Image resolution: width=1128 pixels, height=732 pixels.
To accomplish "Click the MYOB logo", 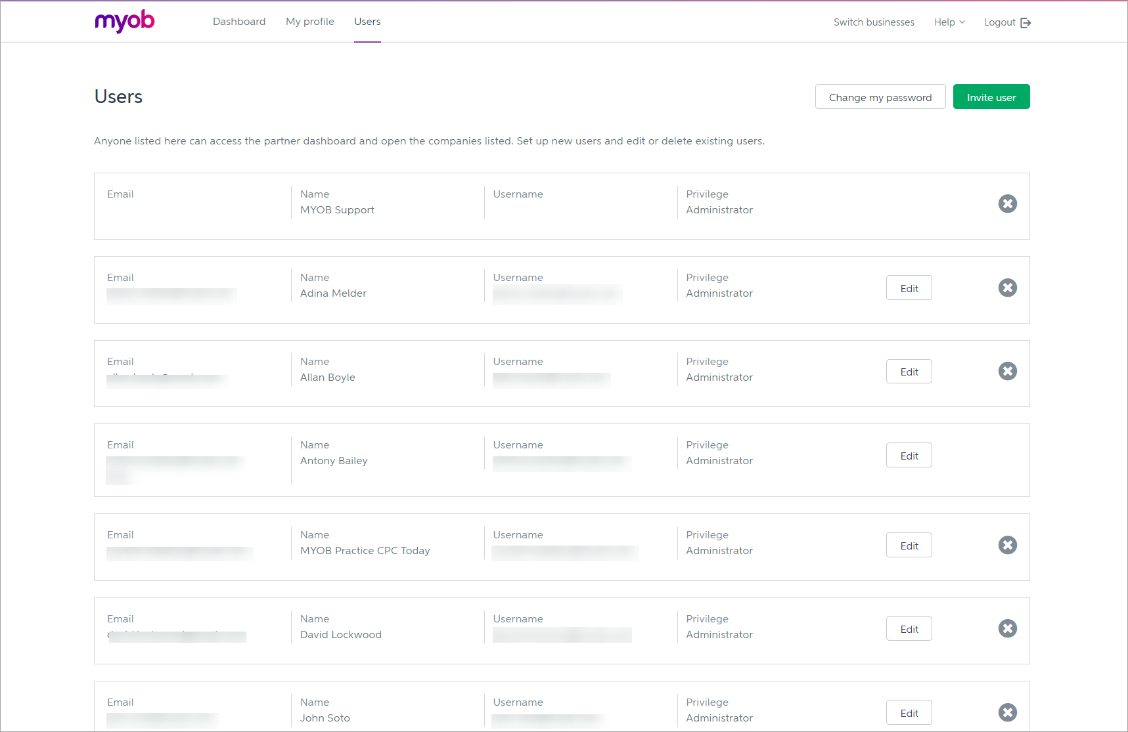I will 124,21.
